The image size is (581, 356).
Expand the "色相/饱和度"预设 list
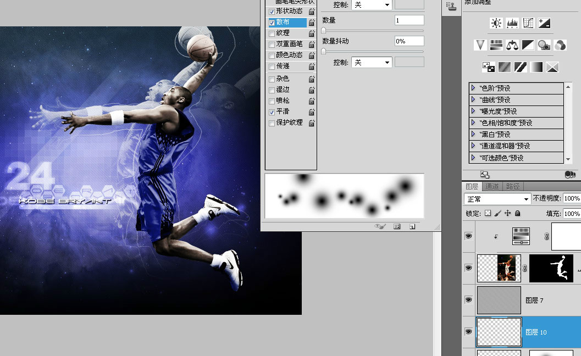point(473,123)
